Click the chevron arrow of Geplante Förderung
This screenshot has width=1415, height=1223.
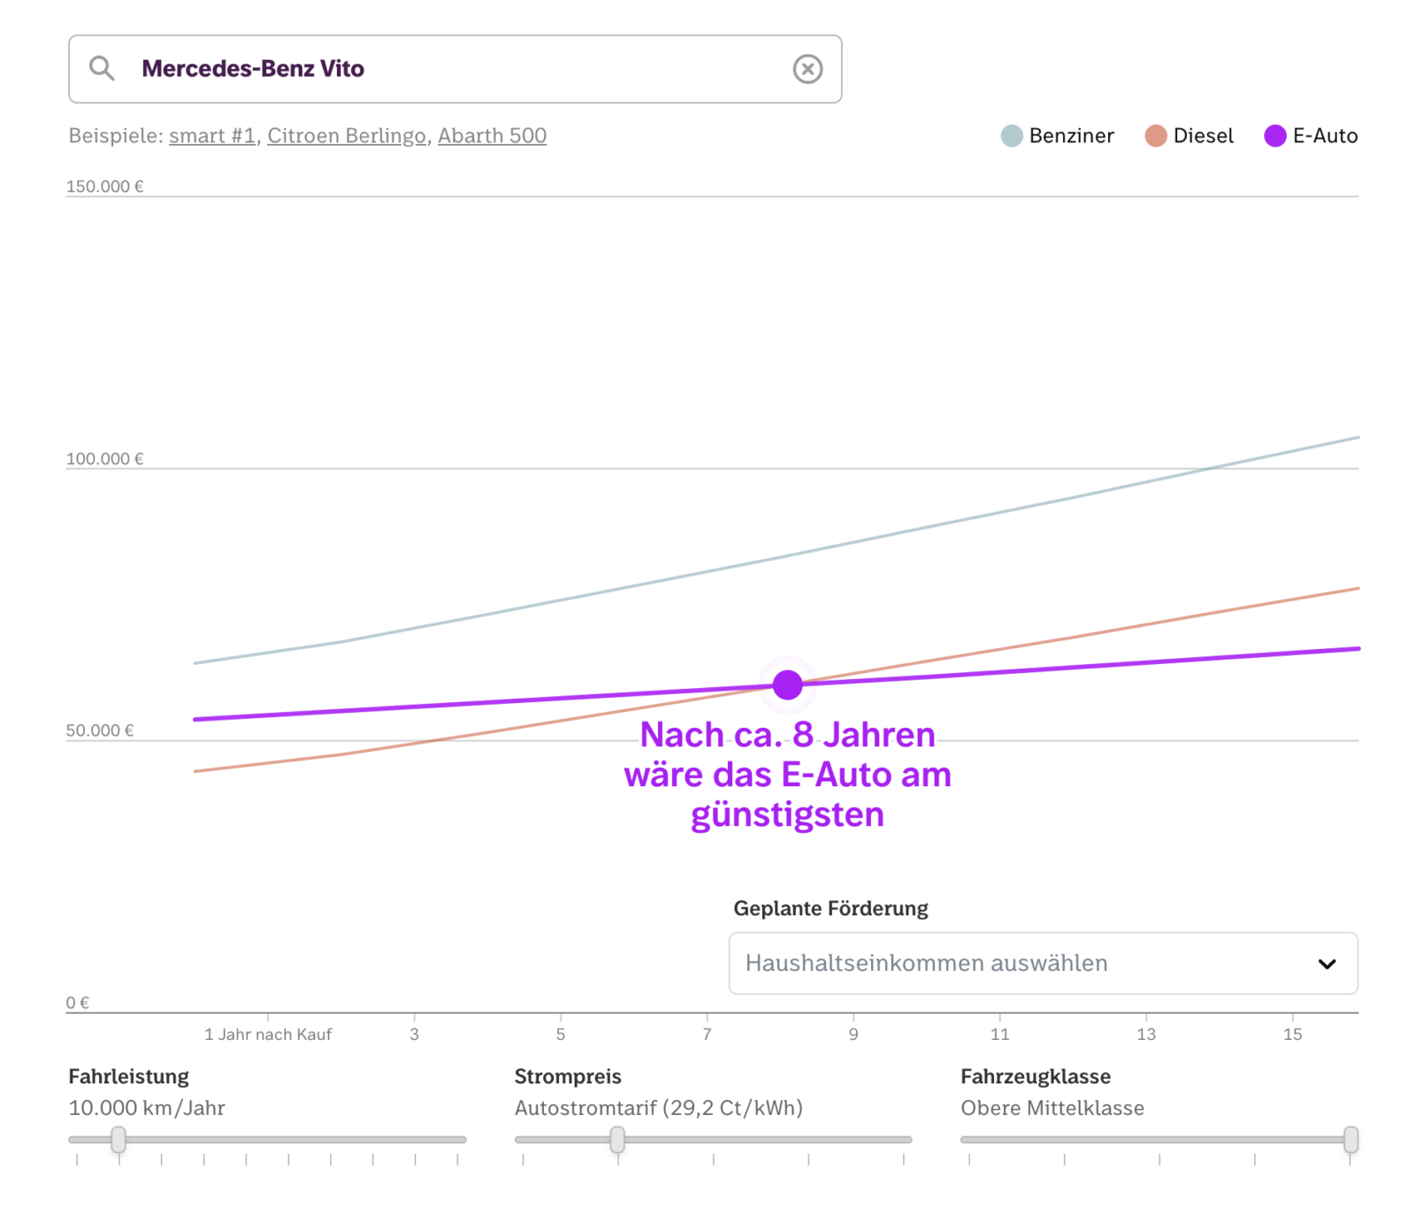tap(1327, 964)
